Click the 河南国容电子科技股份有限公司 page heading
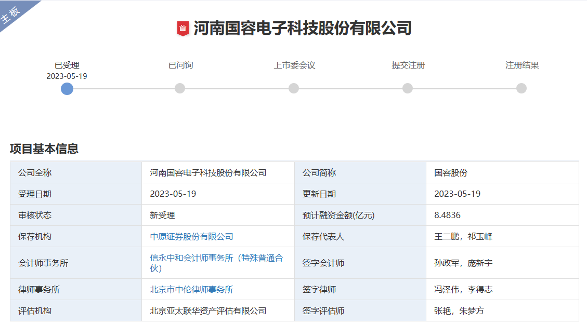587x324 pixels. tap(303, 29)
